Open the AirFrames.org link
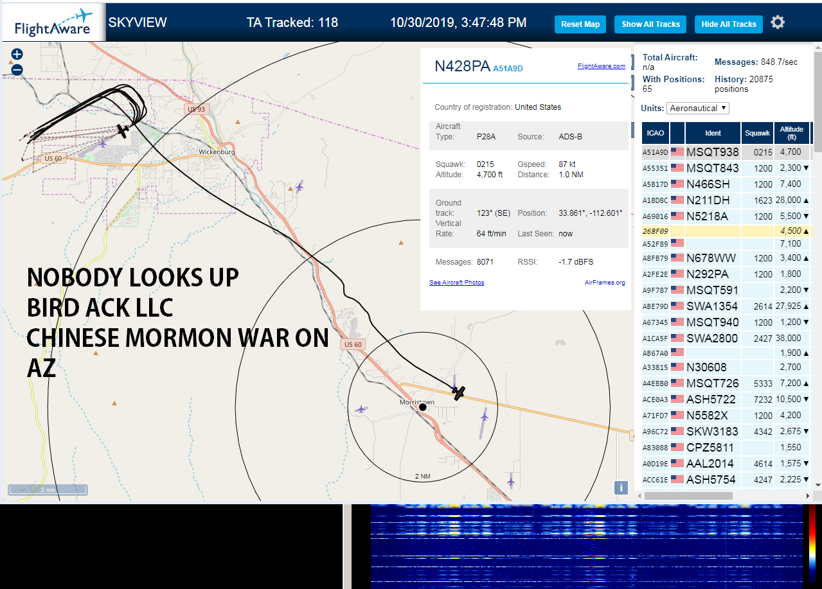This screenshot has height=589, width=822. click(605, 283)
